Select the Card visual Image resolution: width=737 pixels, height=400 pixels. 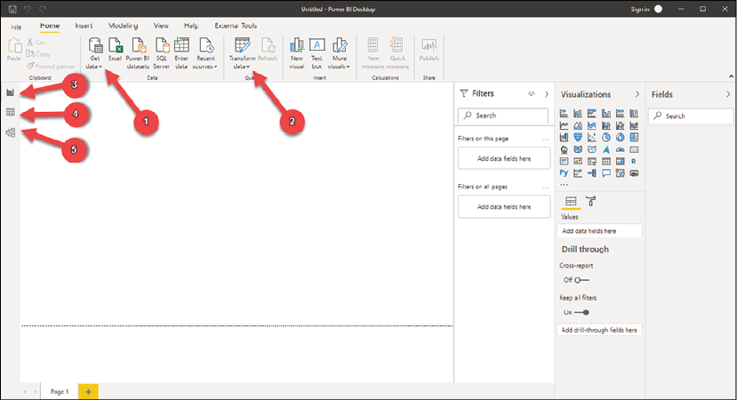(x=634, y=149)
